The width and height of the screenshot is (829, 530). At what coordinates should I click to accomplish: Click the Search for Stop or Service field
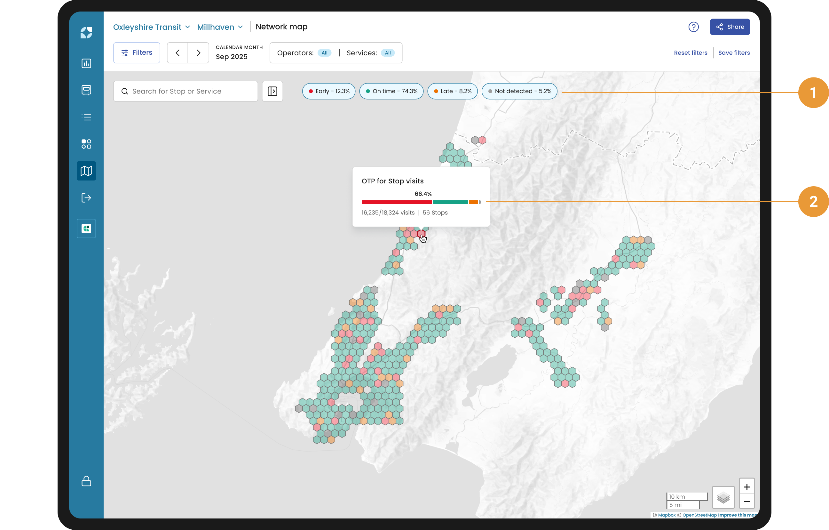[186, 91]
